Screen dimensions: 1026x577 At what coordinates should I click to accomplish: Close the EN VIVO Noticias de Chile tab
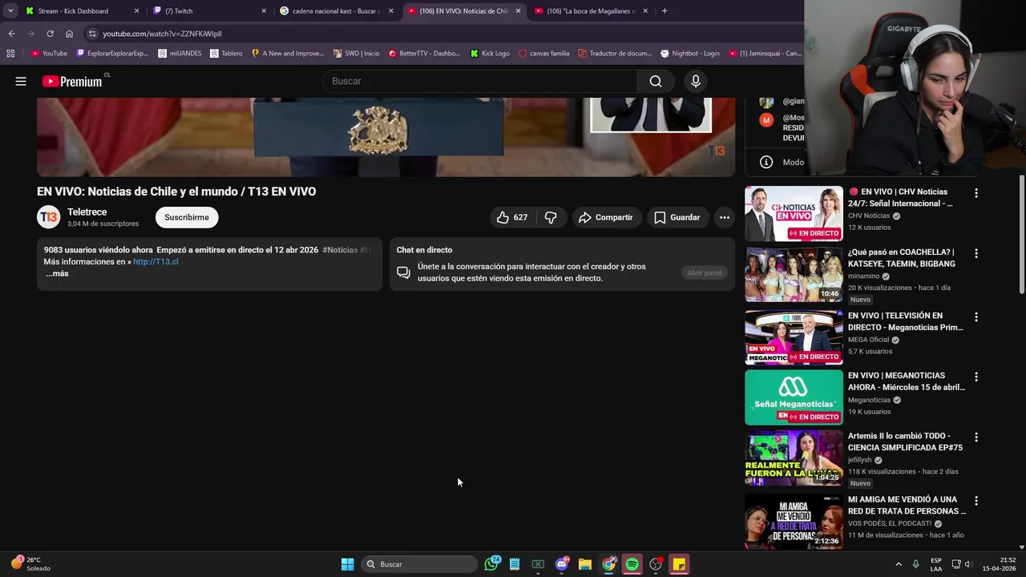point(518,11)
